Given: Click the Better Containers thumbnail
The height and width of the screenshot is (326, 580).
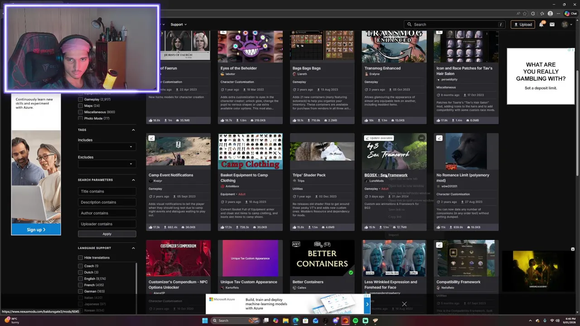Looking at the screenshot, I should [322, 258].
